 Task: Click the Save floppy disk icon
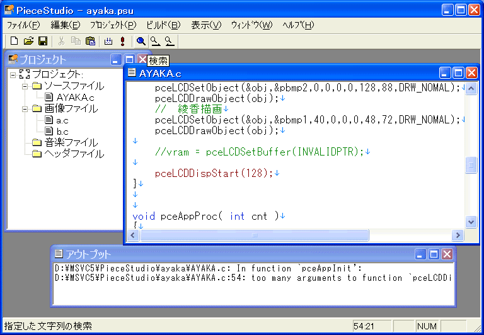point(43,41)
